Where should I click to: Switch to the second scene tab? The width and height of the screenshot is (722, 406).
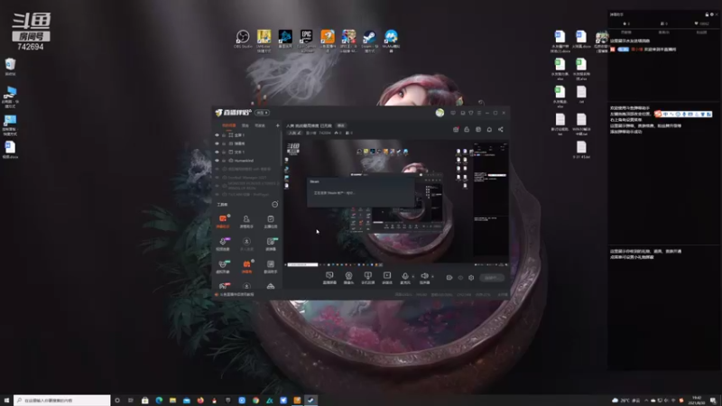click(x=245, y=125)
